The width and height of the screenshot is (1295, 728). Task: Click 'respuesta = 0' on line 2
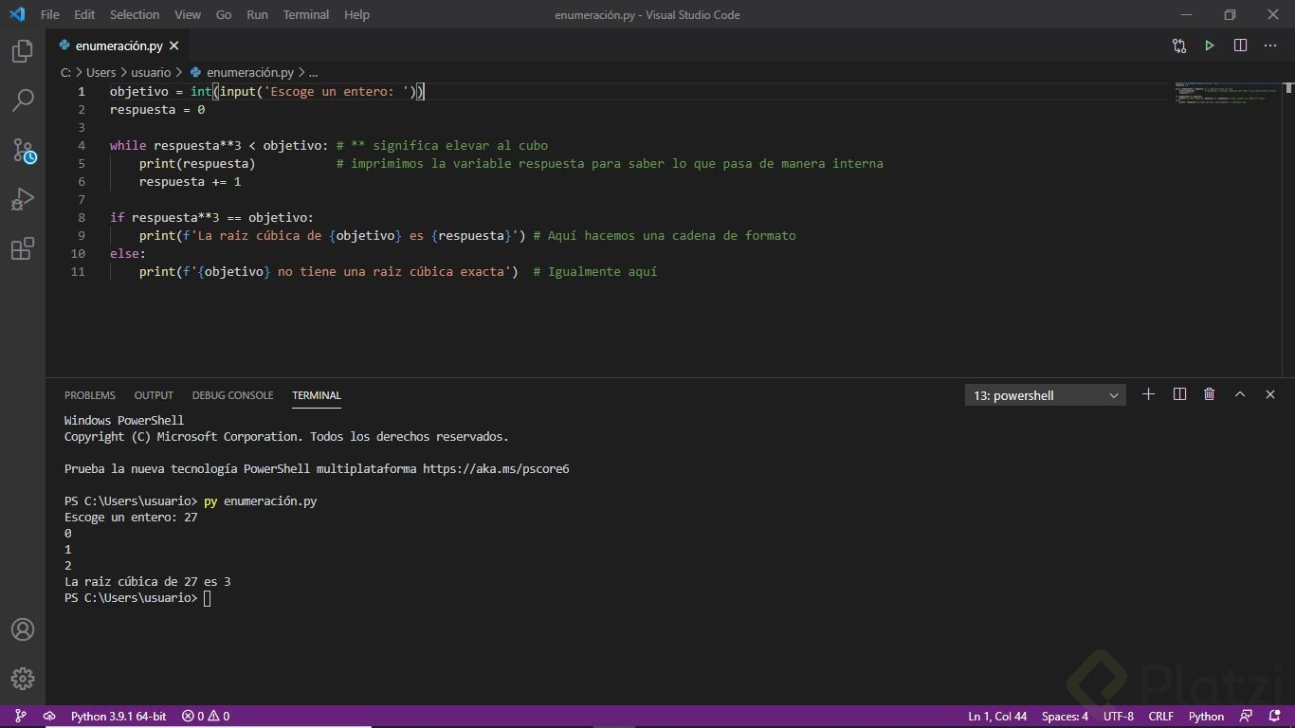(x=157, y=109)
